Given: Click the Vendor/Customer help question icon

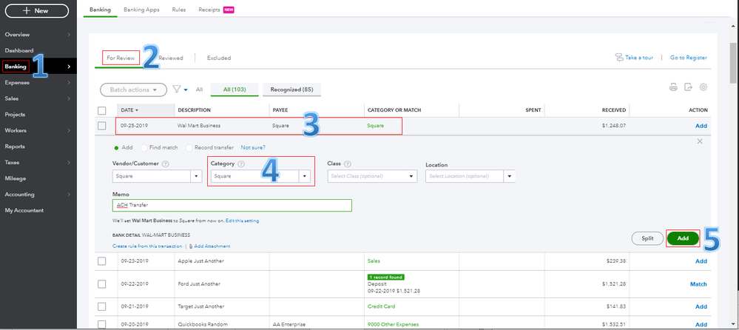Looking at the screenshot, I should pyautogui.click(x=166, y=164).
